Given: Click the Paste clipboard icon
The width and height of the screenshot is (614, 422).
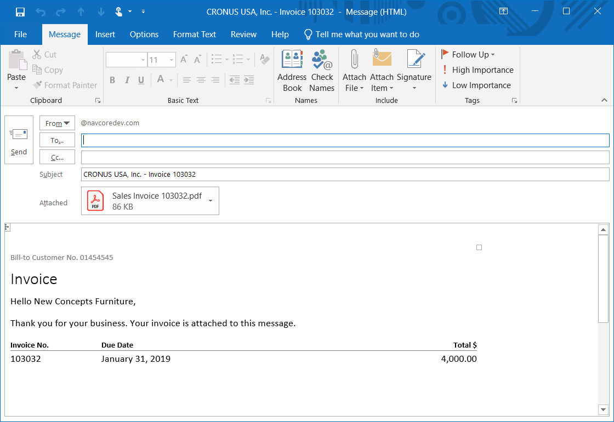Looking at the screenshot, I should click(x=16, y=60).
